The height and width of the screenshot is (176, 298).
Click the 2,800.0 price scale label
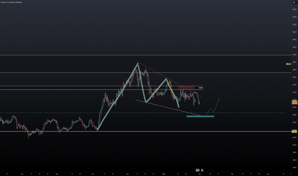click(x=294, y=115)
